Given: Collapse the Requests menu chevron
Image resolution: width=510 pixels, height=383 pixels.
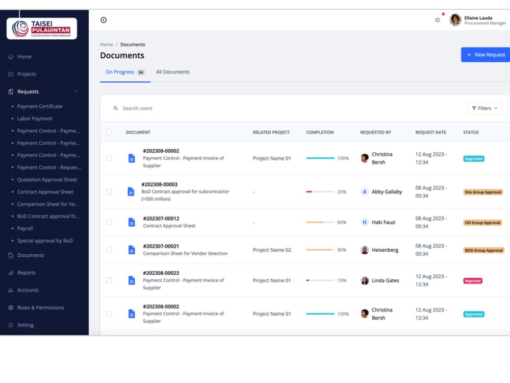Looking at the screenshot, I should pos(75,92).
